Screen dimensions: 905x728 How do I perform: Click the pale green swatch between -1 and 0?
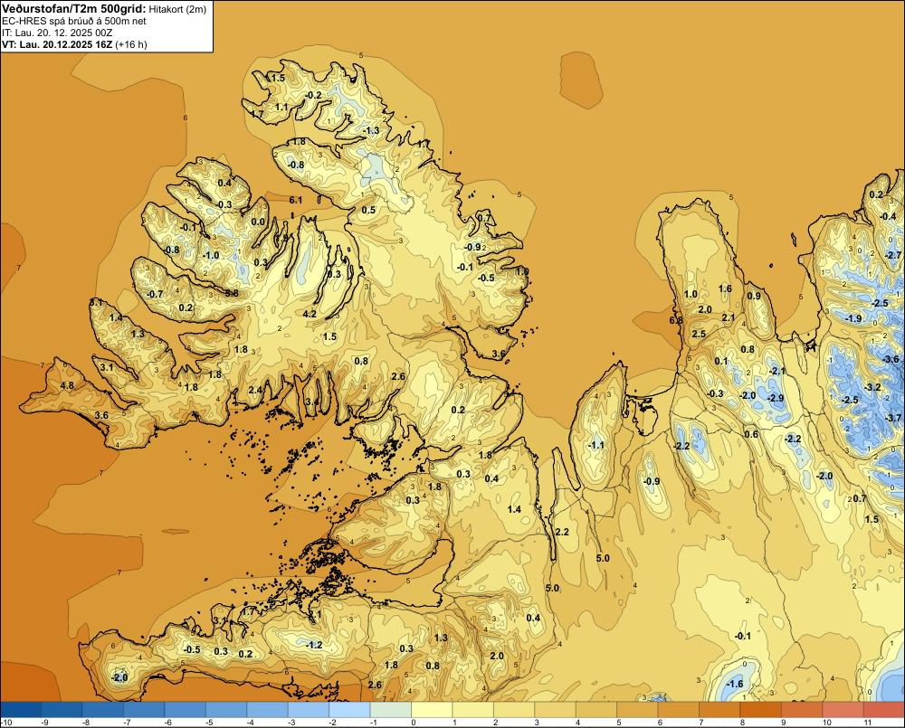tap(391, 710)
